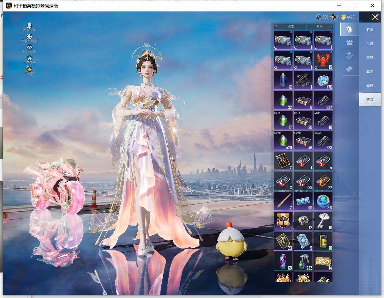Click the gold coin balance 44701
This screenshot has height=298, width=384.
[x=348, y=17]
